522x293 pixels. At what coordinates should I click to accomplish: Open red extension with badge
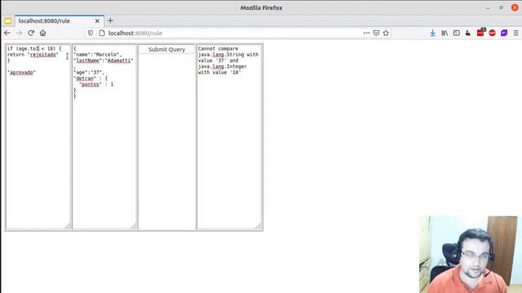pos(480,33)
